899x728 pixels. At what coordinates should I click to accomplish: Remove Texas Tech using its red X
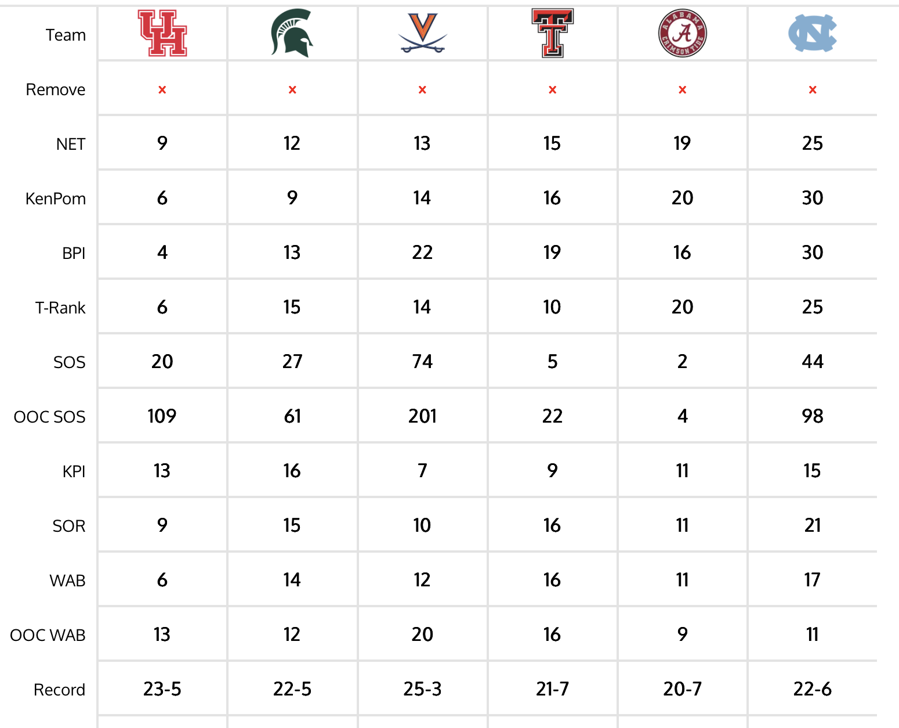click(x=552, y=90)
